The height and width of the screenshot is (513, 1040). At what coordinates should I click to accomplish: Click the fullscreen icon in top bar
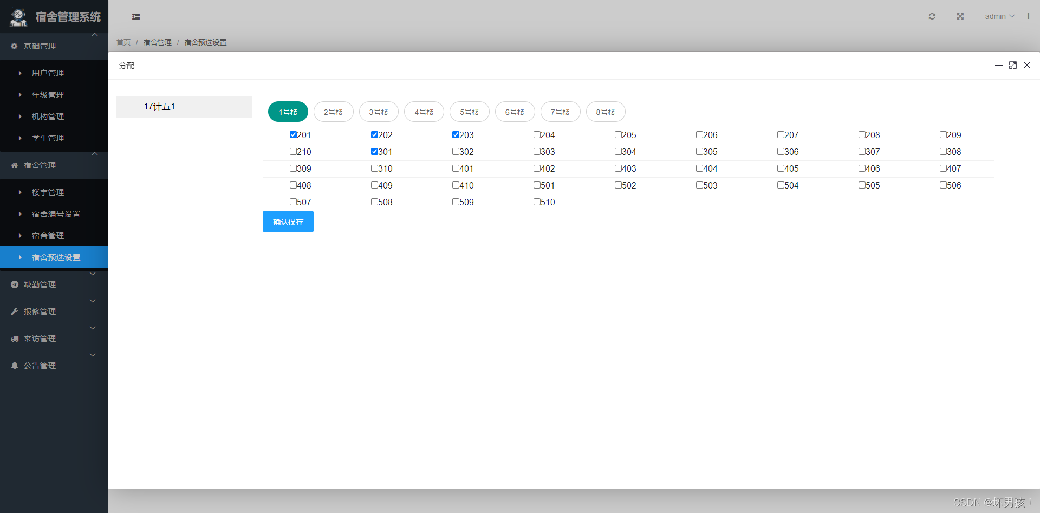(x=960, y=16)
